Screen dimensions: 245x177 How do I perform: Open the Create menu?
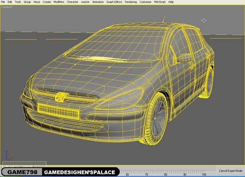click(x=47, y=2)
